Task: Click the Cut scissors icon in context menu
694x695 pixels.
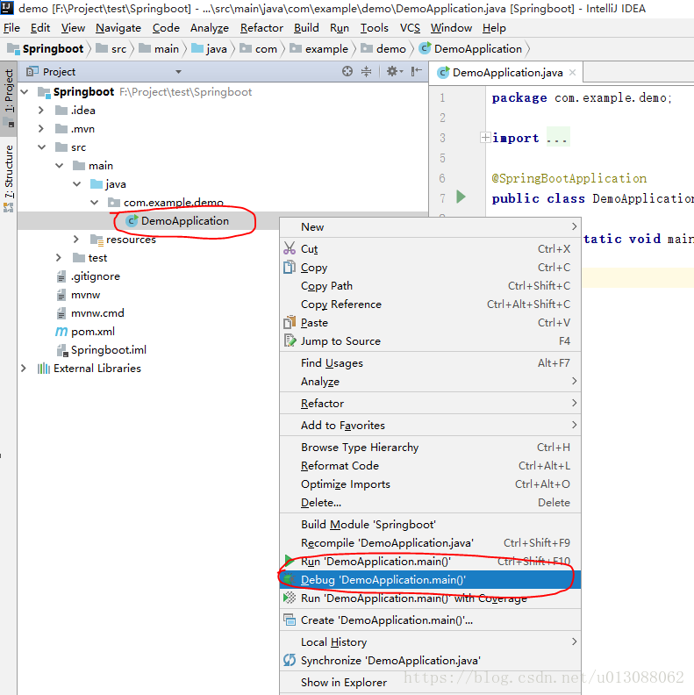Action: 290,248
